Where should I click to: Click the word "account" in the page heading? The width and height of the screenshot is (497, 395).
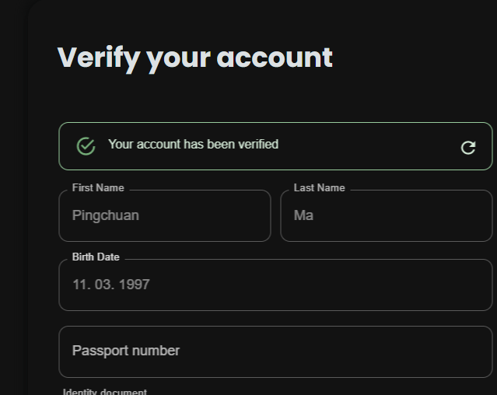pos(274,58)
